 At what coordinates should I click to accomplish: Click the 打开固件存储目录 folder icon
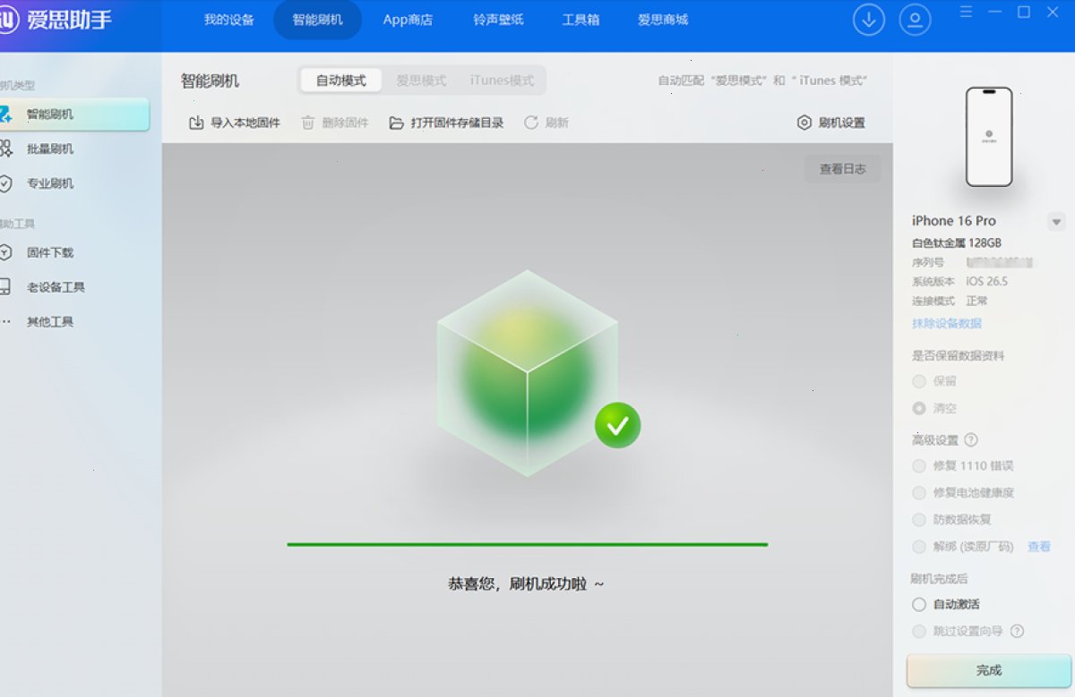tap(396, 123)
